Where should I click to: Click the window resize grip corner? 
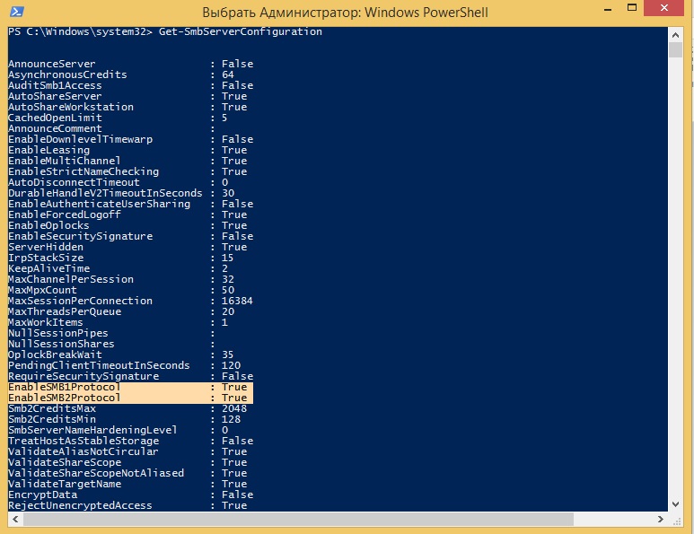click(x=676, y=521)
